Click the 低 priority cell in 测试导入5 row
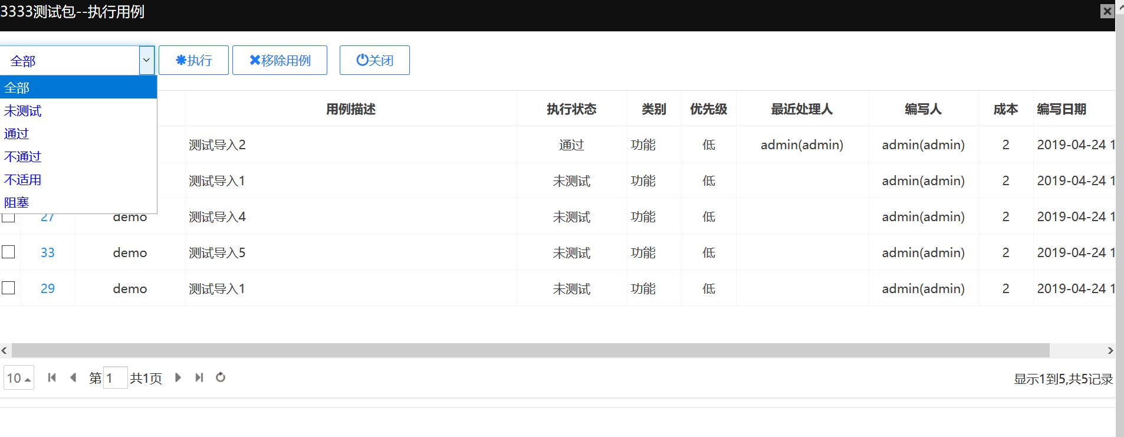The height and width of the screenshot is (437, 1124). (709, 253)
